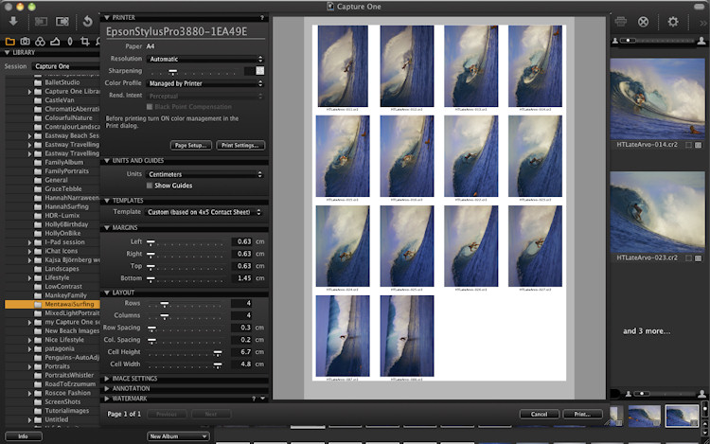Expand the Image Settings panel

click(x=107, y=379)
